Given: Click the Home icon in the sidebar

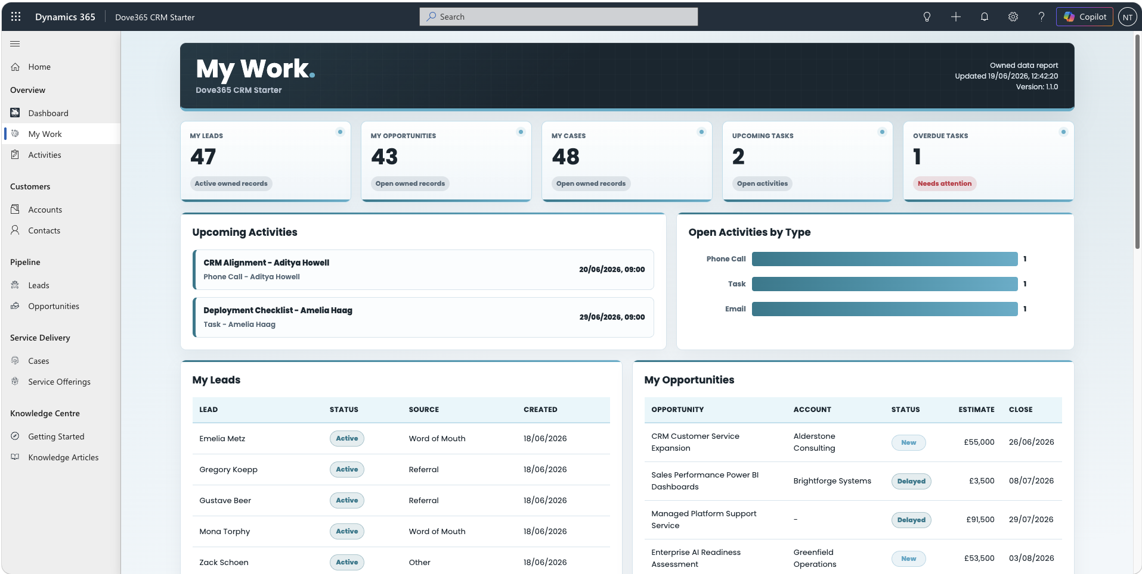Looking at the screenshot, I should (x=16, y=67).
